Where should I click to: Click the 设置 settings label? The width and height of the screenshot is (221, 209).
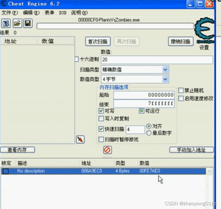click(204, 47)
